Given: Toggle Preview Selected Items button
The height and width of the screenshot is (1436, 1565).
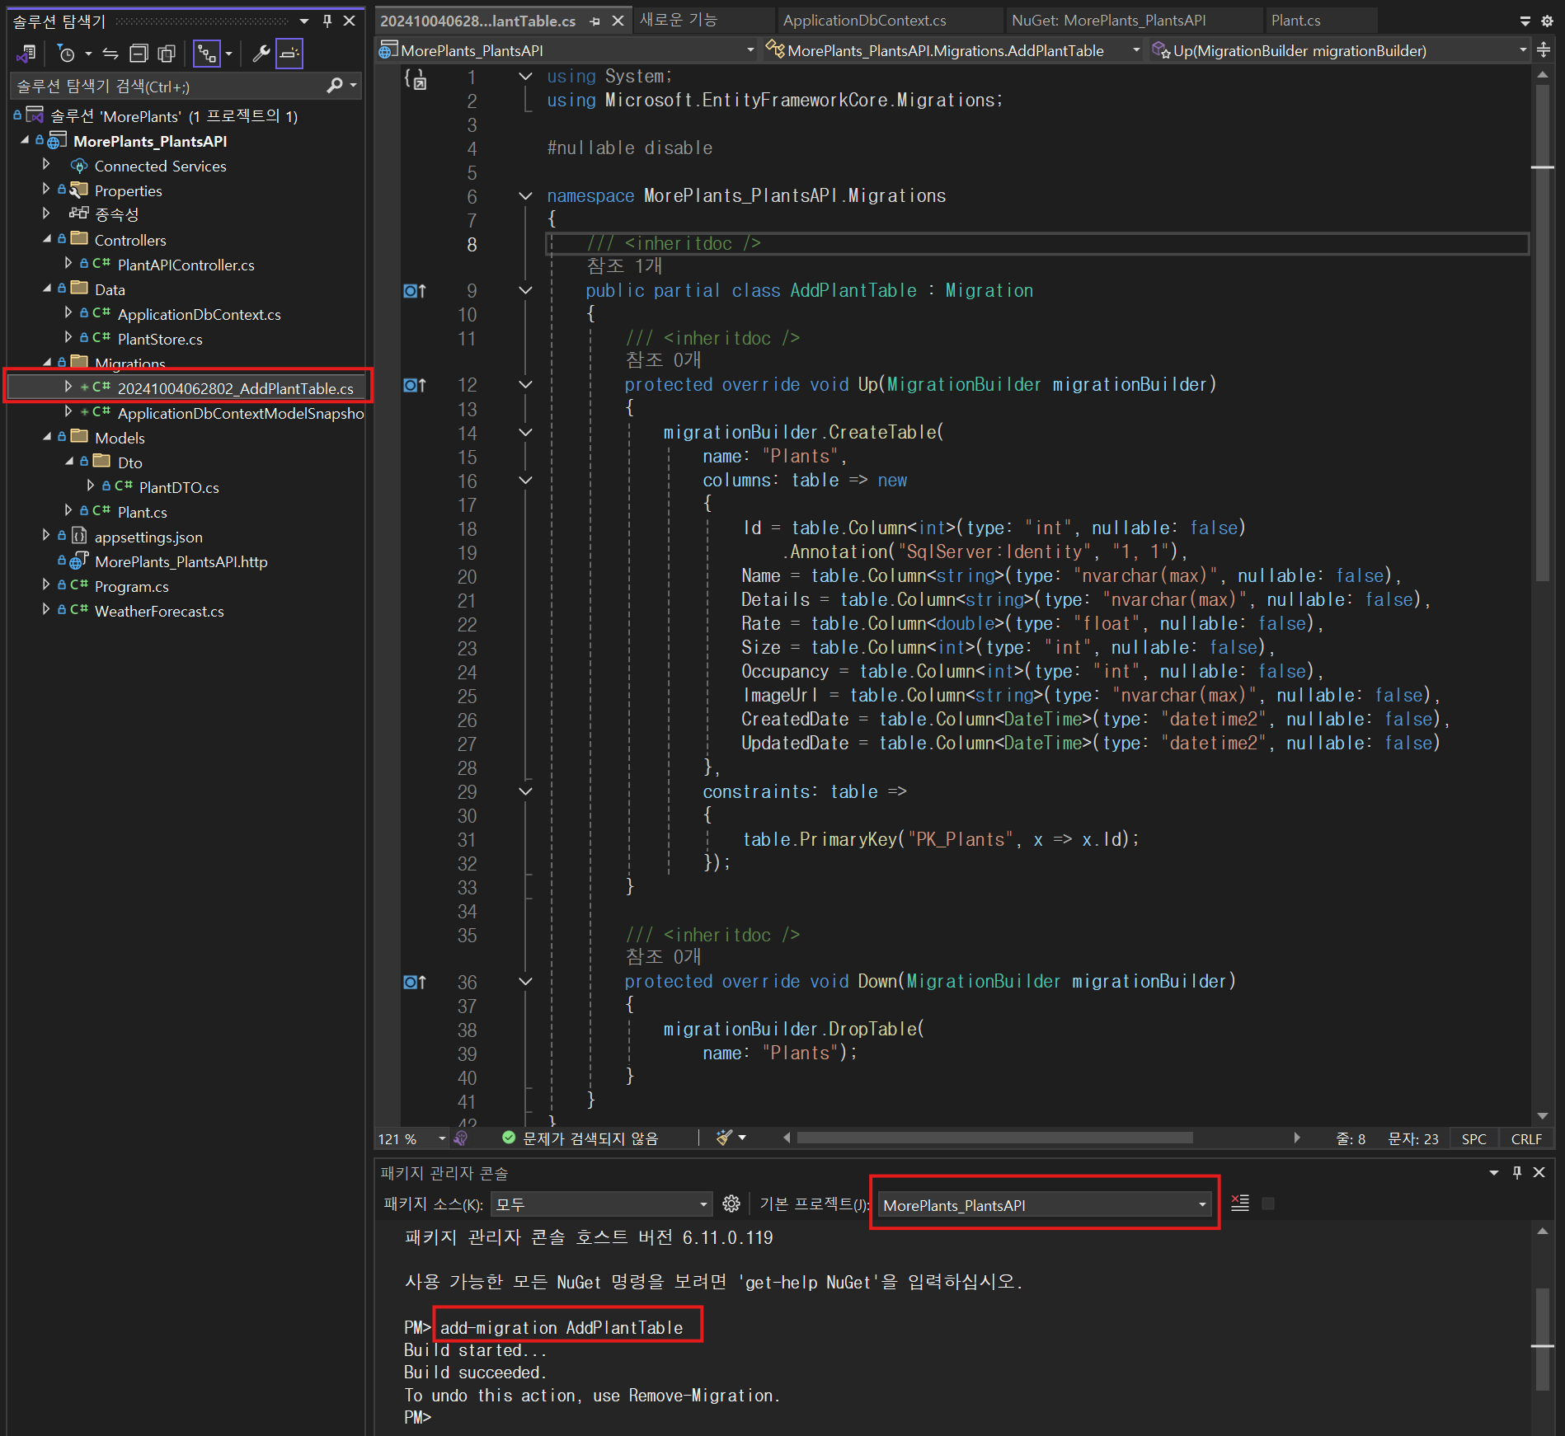Looking at the screenshot, I should pos(289,54).
